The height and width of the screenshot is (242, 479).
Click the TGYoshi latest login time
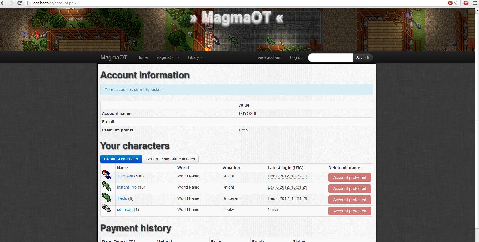pos(287,176)
